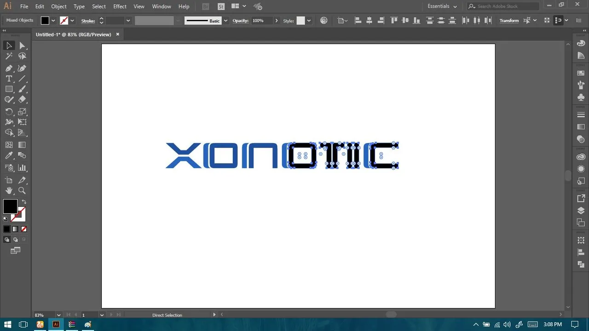Change screen mode button

pyautogui.click(x=16, y=251)
